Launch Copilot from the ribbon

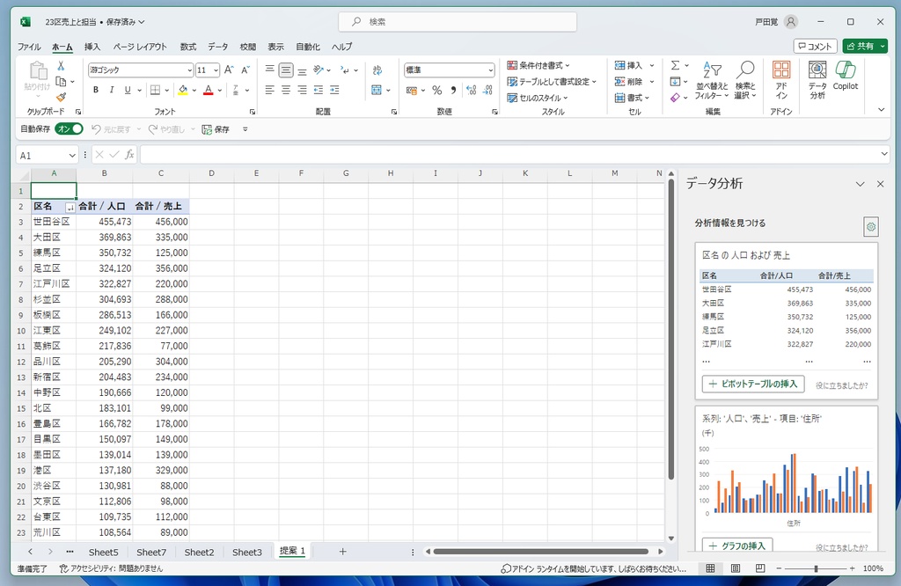click(846, 76)
